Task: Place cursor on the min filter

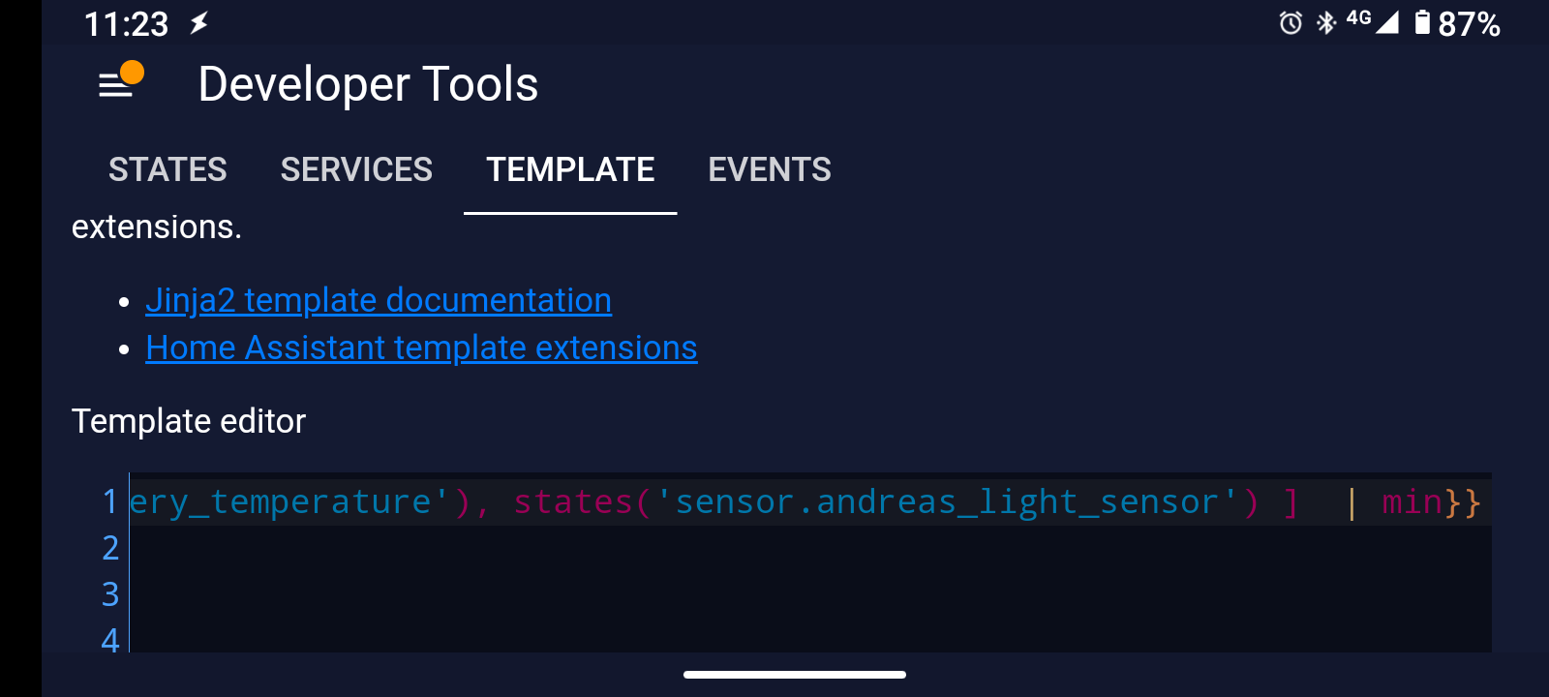Action: point(1412,501)
